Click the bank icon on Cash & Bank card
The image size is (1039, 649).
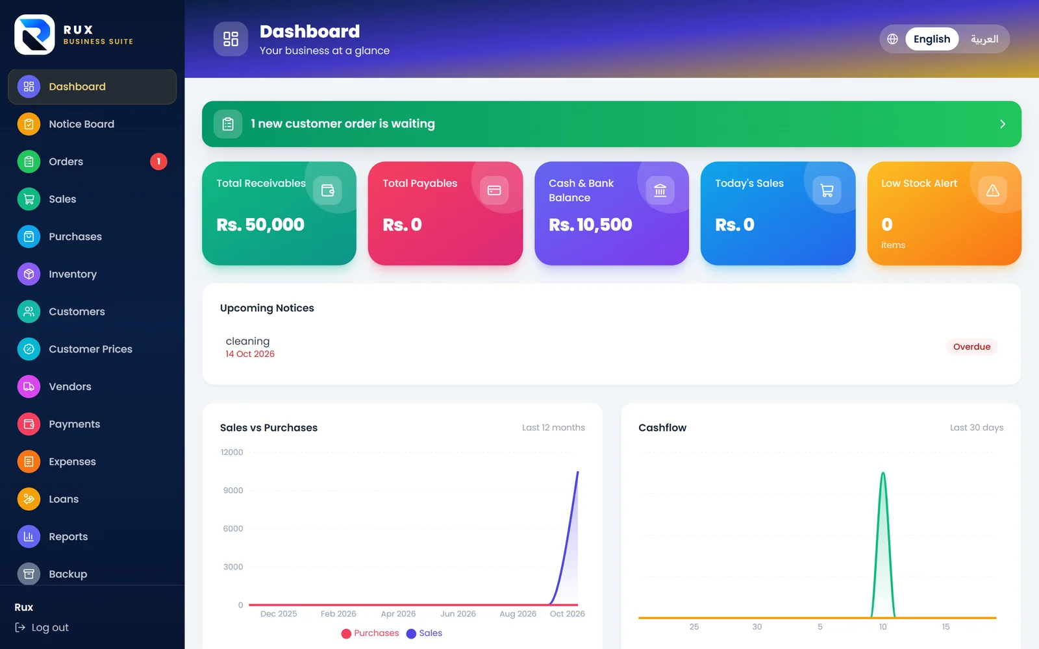coord(660,190)
